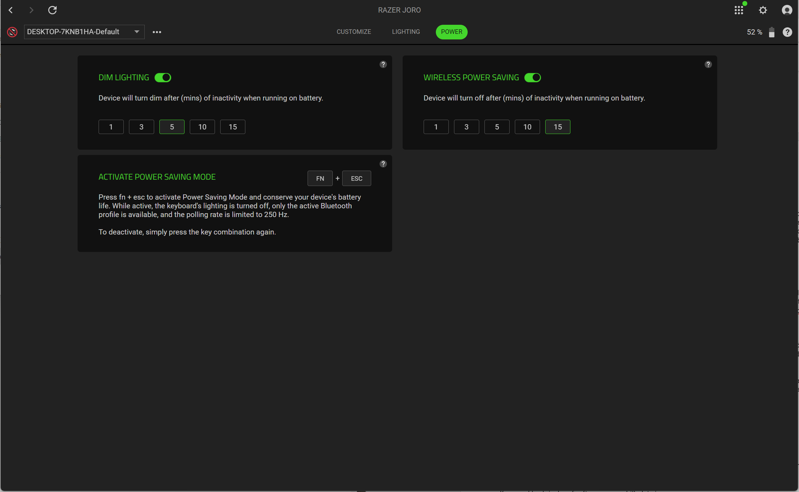Switch to the Customize tab
This screenshot has height=492, width=799.
(354, 32)
